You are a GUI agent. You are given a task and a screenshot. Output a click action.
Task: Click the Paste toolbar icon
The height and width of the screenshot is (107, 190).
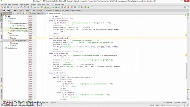tap(24, 7)
